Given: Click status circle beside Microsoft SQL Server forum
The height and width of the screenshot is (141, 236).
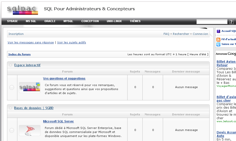Looking at the screenshot, I should 12,130.
